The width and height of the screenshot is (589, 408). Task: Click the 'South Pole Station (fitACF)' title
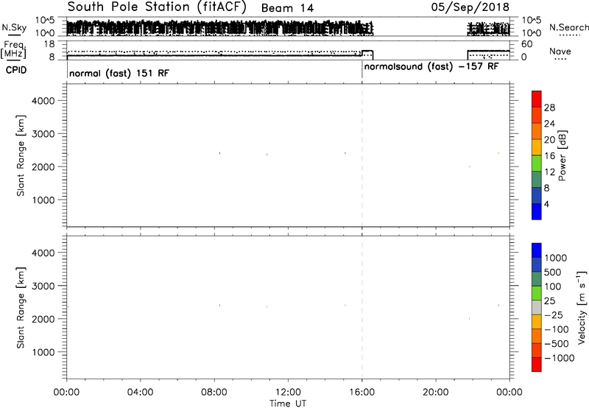click(x=157, y=7)
